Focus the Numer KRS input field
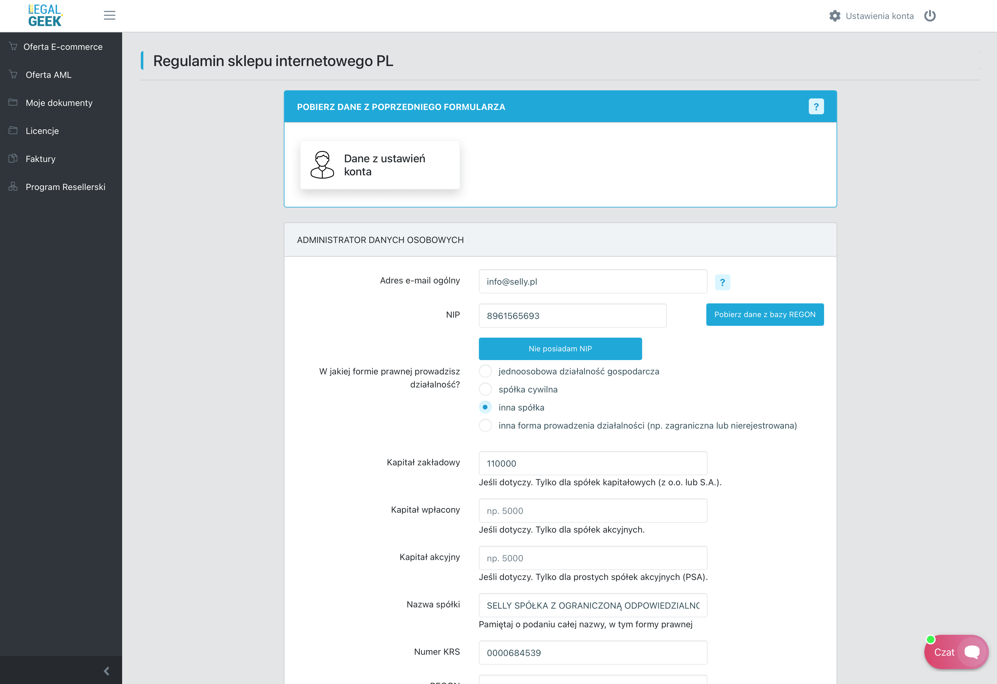The width and height of the screenshot is (997, 684). coord(593,652)
